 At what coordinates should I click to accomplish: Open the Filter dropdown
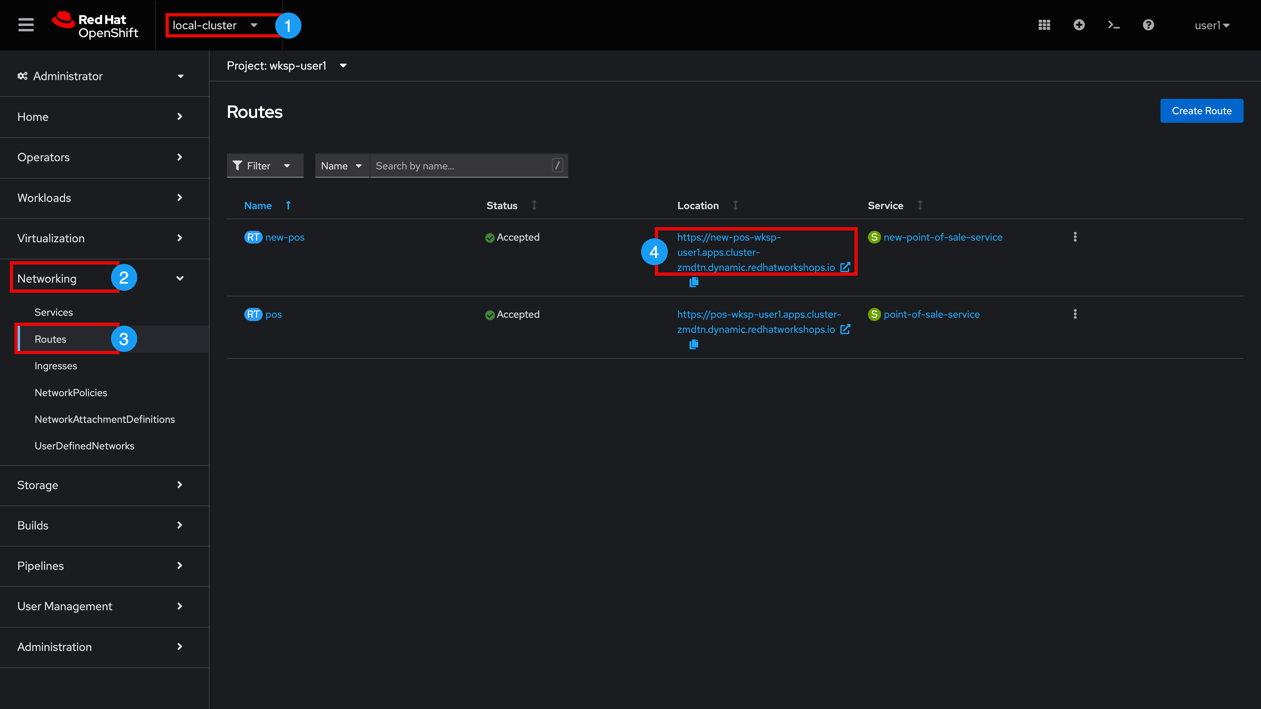(265, 166)
